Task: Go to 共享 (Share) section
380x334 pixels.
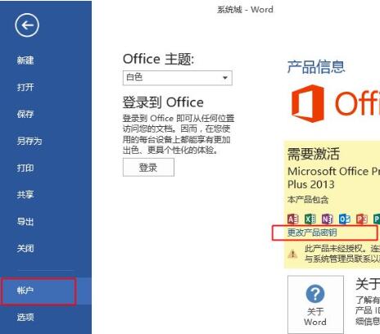Action: pos(25,195)
